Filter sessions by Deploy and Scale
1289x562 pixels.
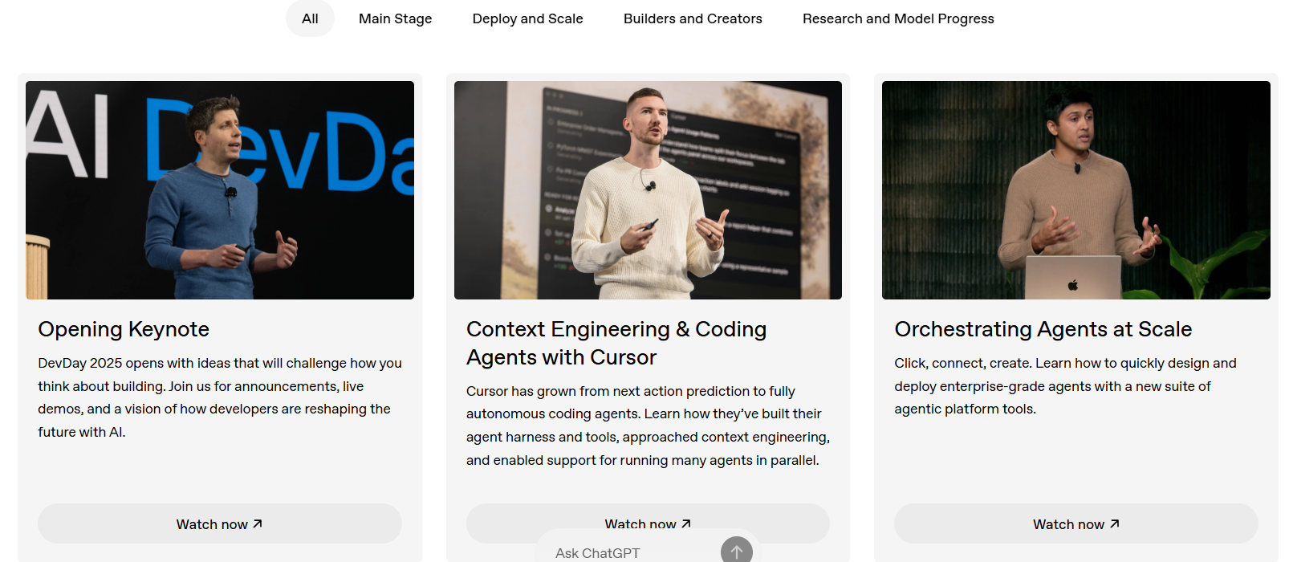click(527, 18)
